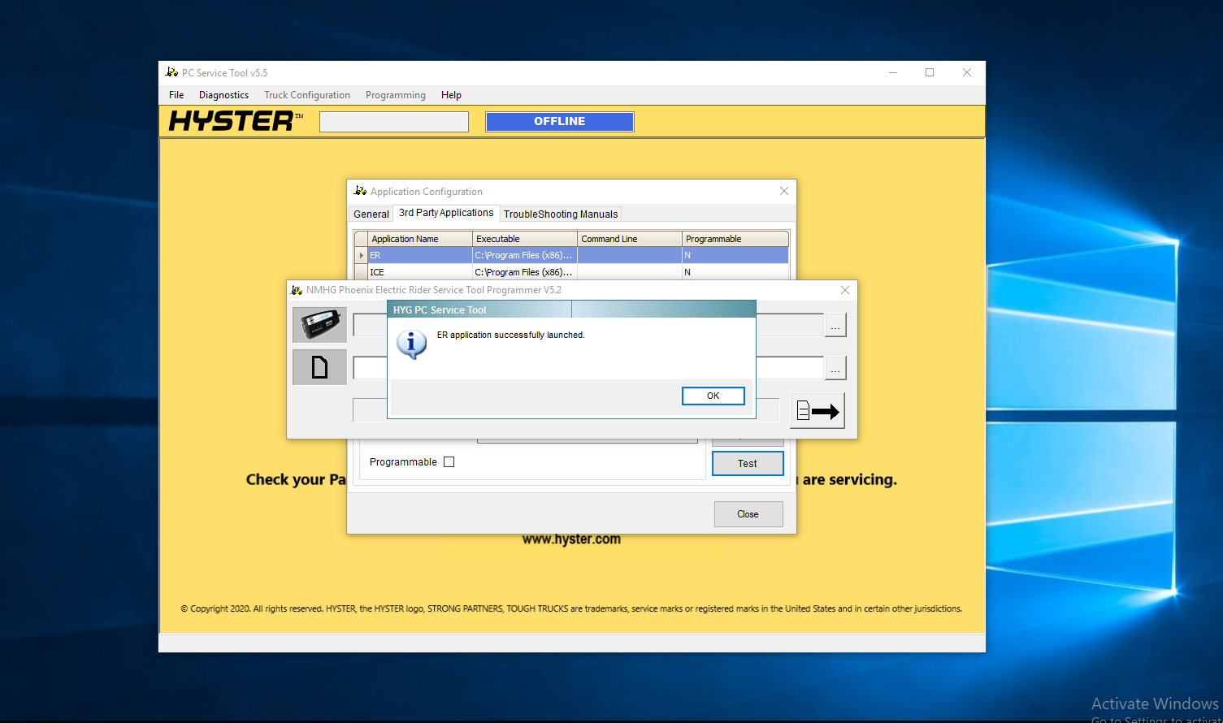1223x723 pixels.
Task: Click the document-with-arrow program button
Action: (x=818, y=411)
